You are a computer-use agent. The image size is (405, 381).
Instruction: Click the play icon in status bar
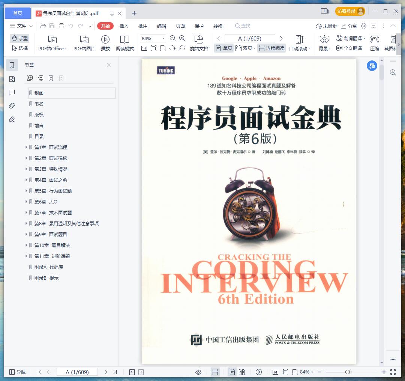point(258,372)
